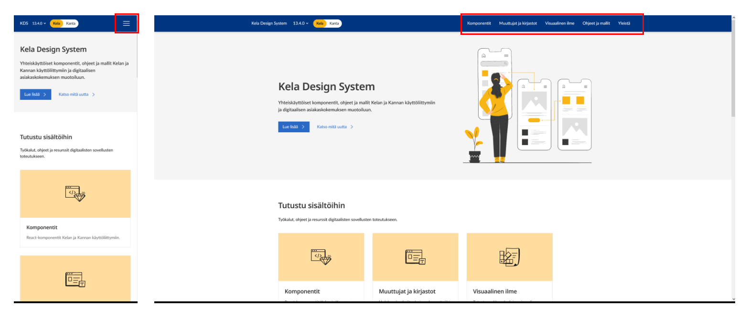
Task: Click the desktop Lue lisää button
Action: [x=293, y=127]
